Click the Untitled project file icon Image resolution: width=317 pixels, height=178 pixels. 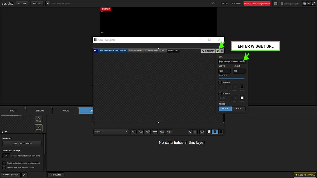[282, 3]
